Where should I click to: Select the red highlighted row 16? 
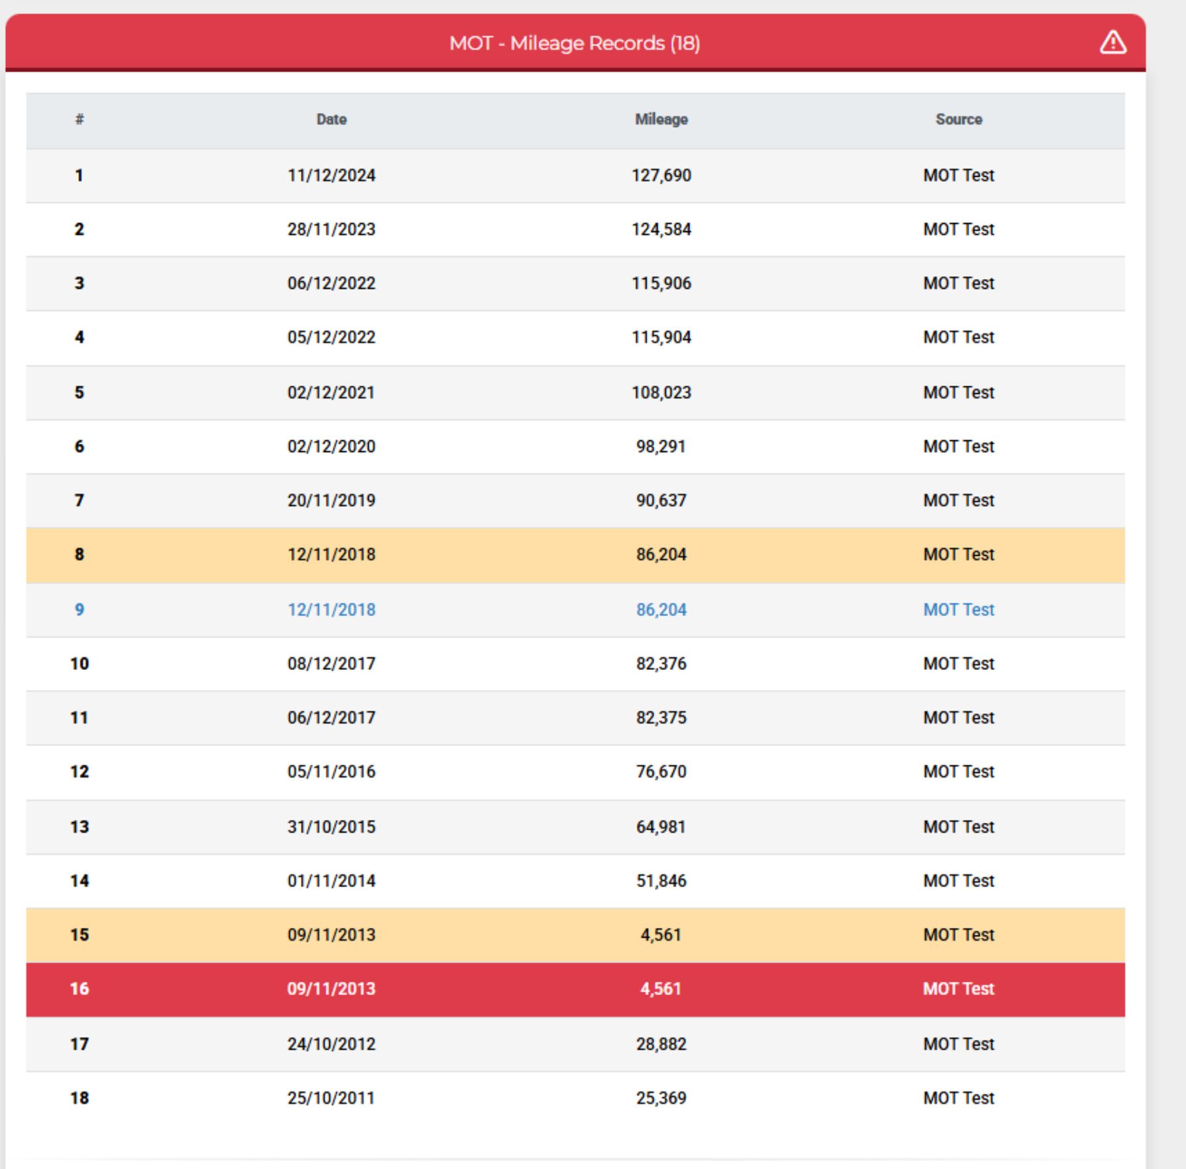pos(574,988)
